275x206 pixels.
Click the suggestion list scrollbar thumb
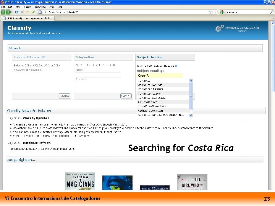[191, 96]
